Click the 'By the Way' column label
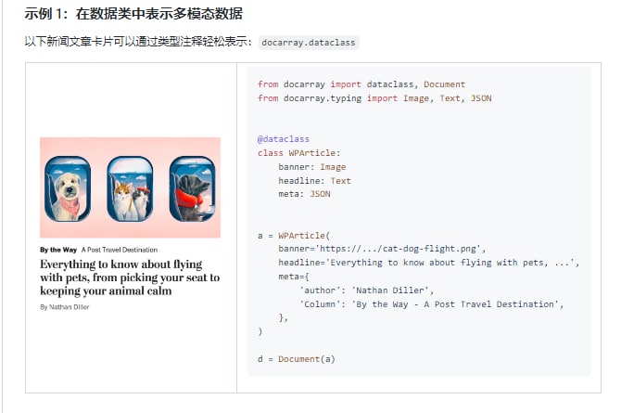 [x=57, y=250]
